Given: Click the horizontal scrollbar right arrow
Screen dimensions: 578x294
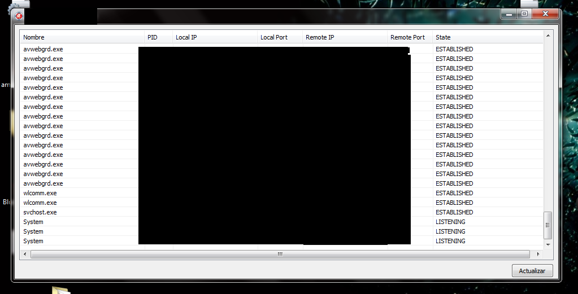Looking at the screenshot, I should coord(534,254).
